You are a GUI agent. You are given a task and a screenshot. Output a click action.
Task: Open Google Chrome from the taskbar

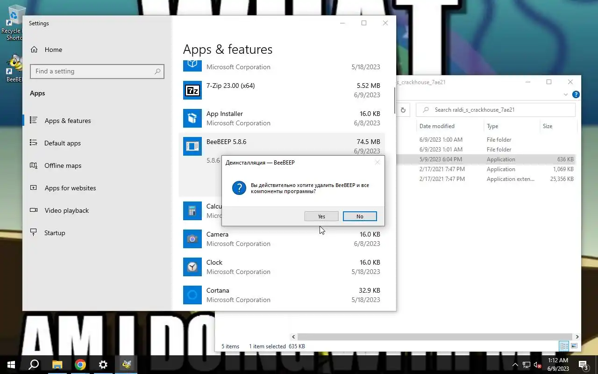(x=80, y=365)
